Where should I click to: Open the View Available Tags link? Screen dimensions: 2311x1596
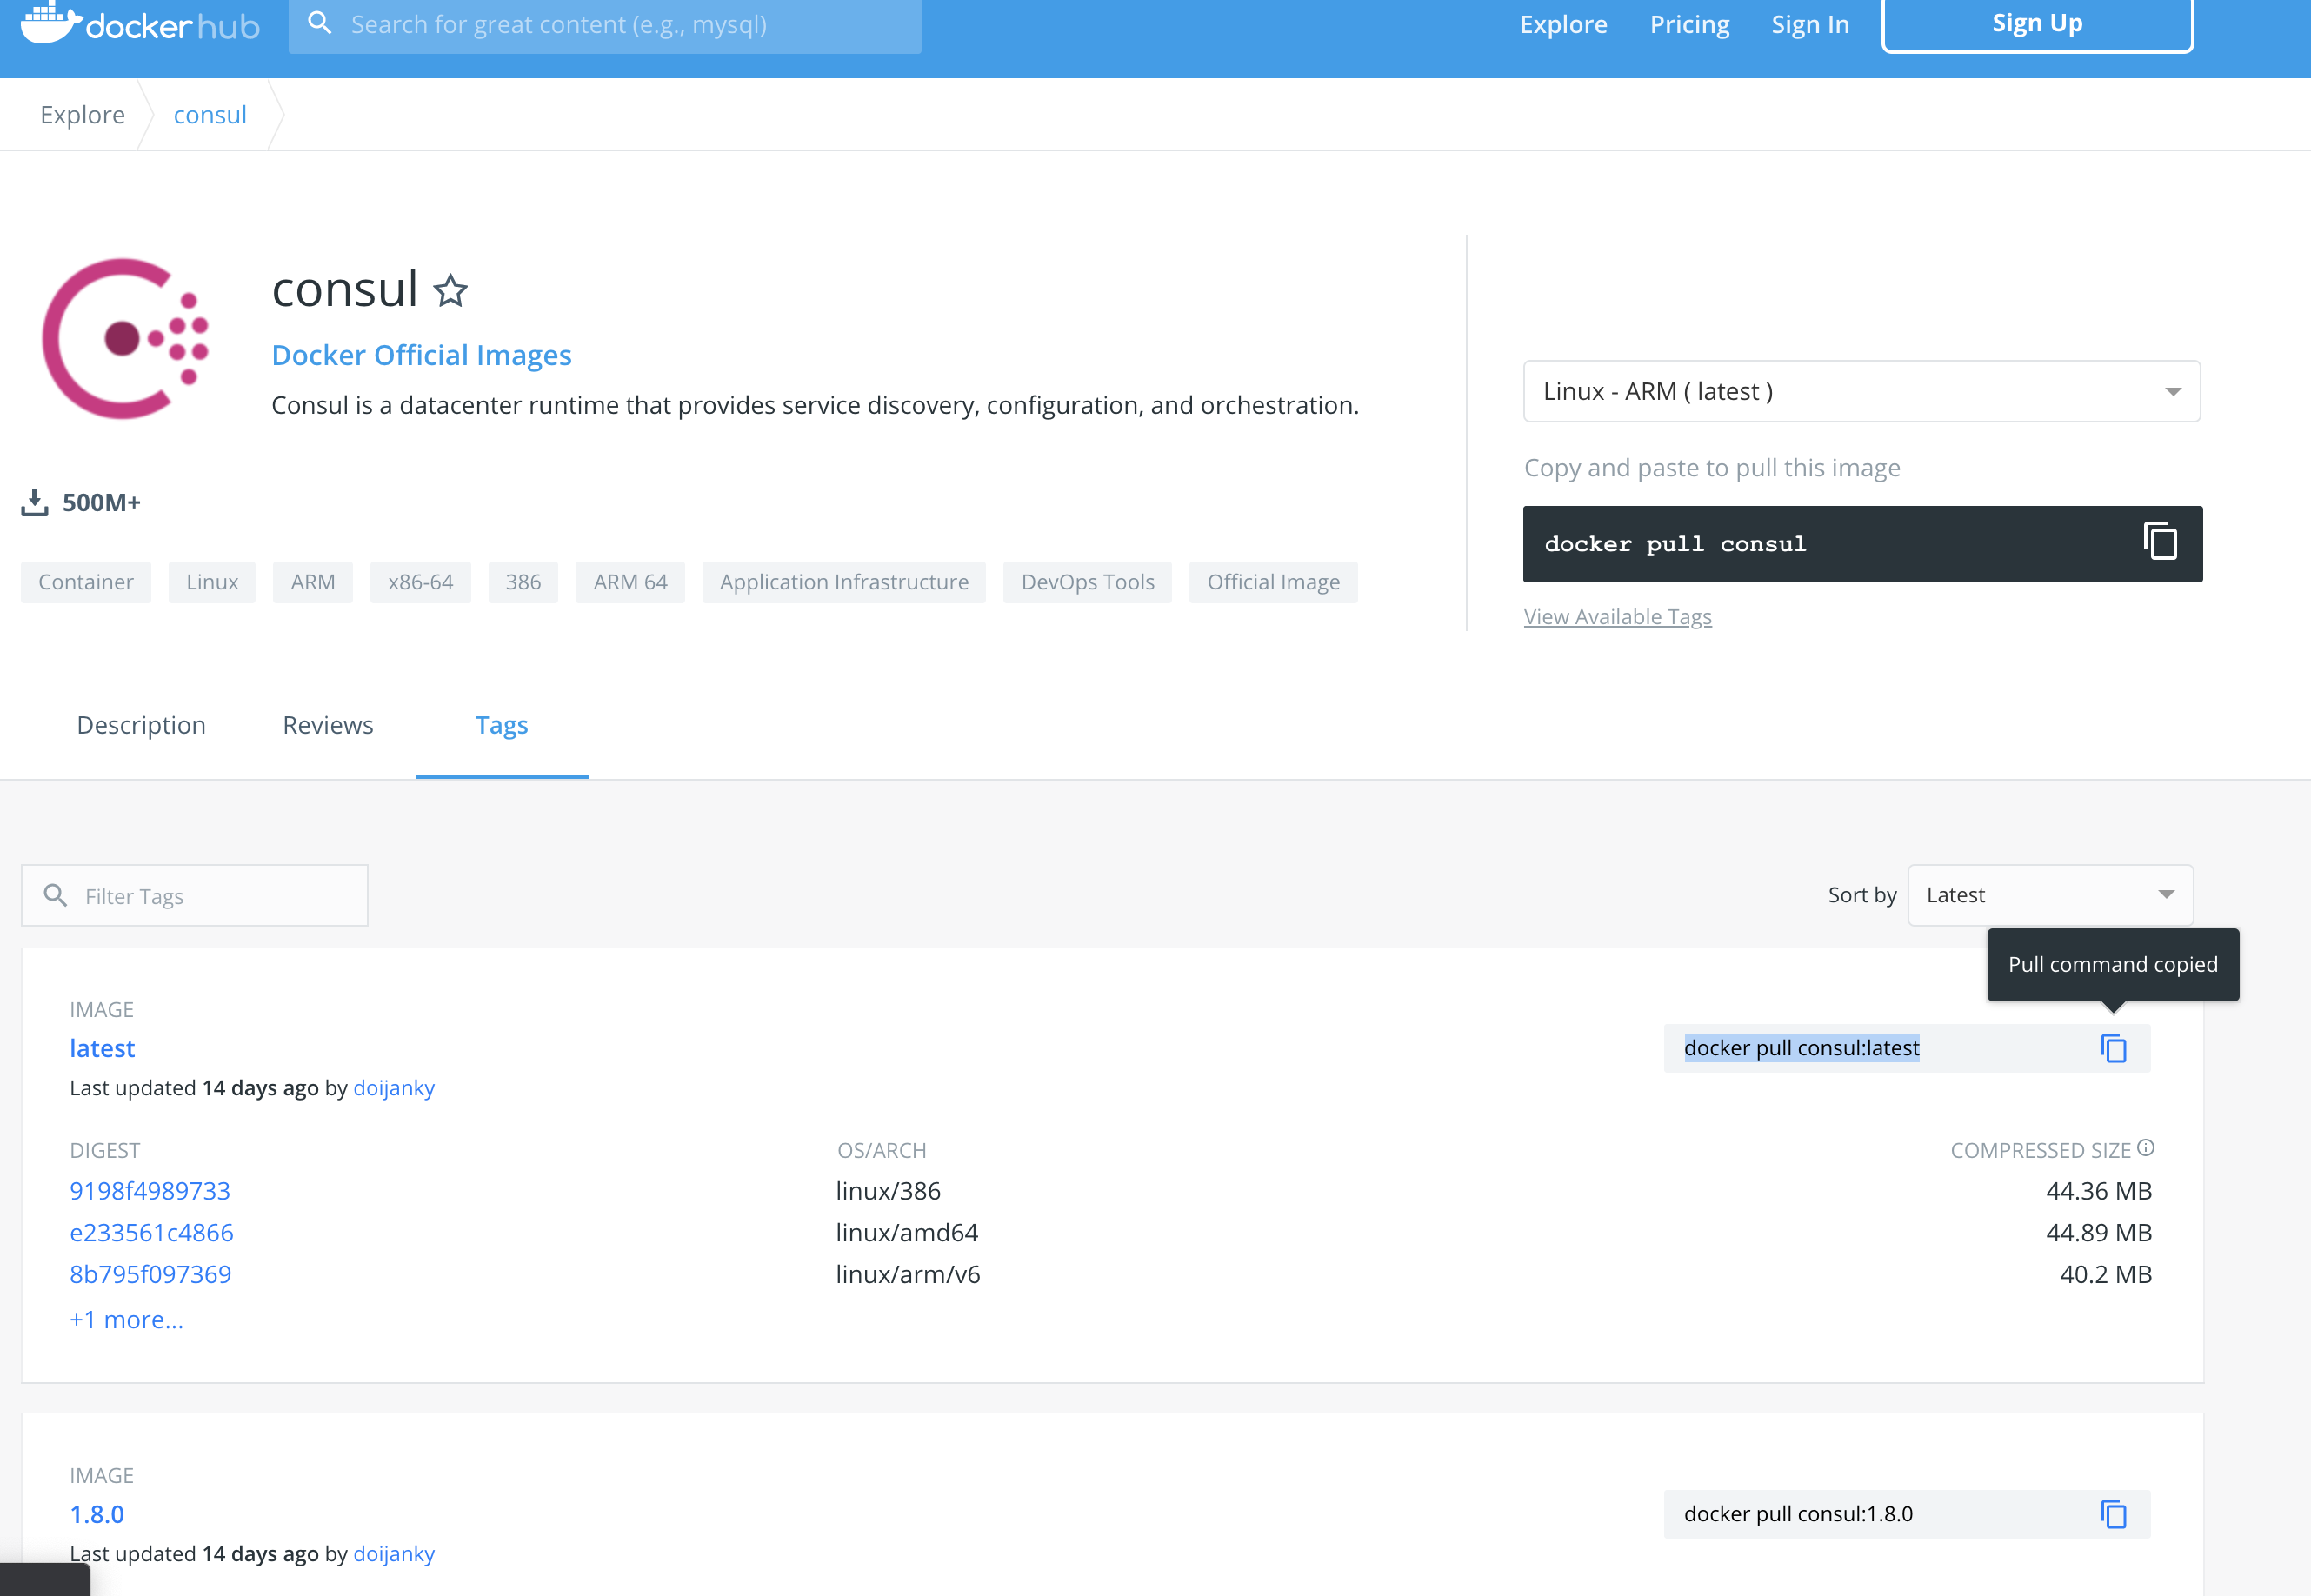click(1617, 616)
